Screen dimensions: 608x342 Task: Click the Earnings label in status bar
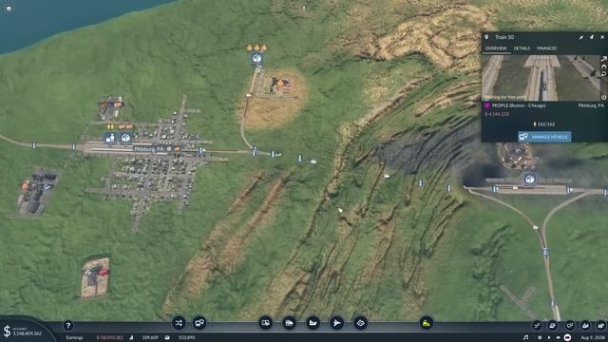(x=74, y=338)
